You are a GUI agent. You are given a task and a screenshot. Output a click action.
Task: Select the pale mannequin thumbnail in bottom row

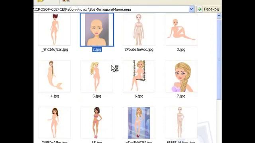tap(181, 123)
